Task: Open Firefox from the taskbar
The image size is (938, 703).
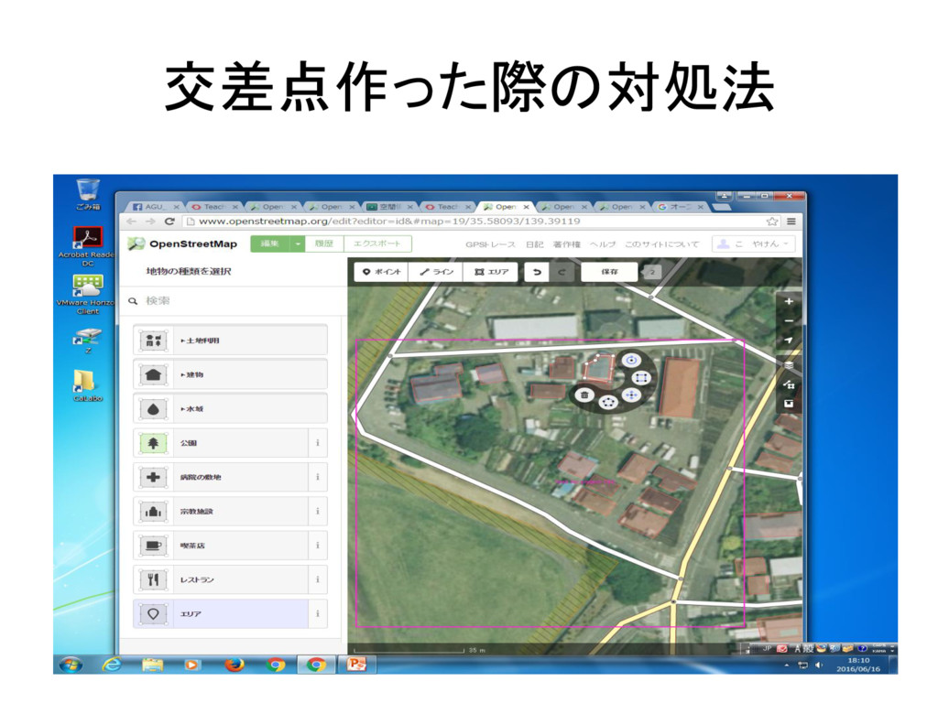Action: click(234, 665)
